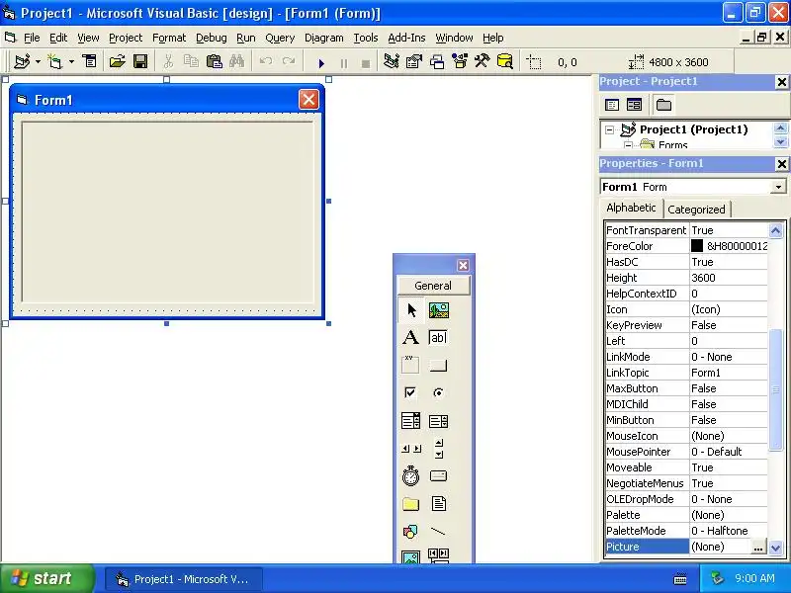Click View Code in the Project panel
Viewport: 791px width, 593px height.
(612, 105)
